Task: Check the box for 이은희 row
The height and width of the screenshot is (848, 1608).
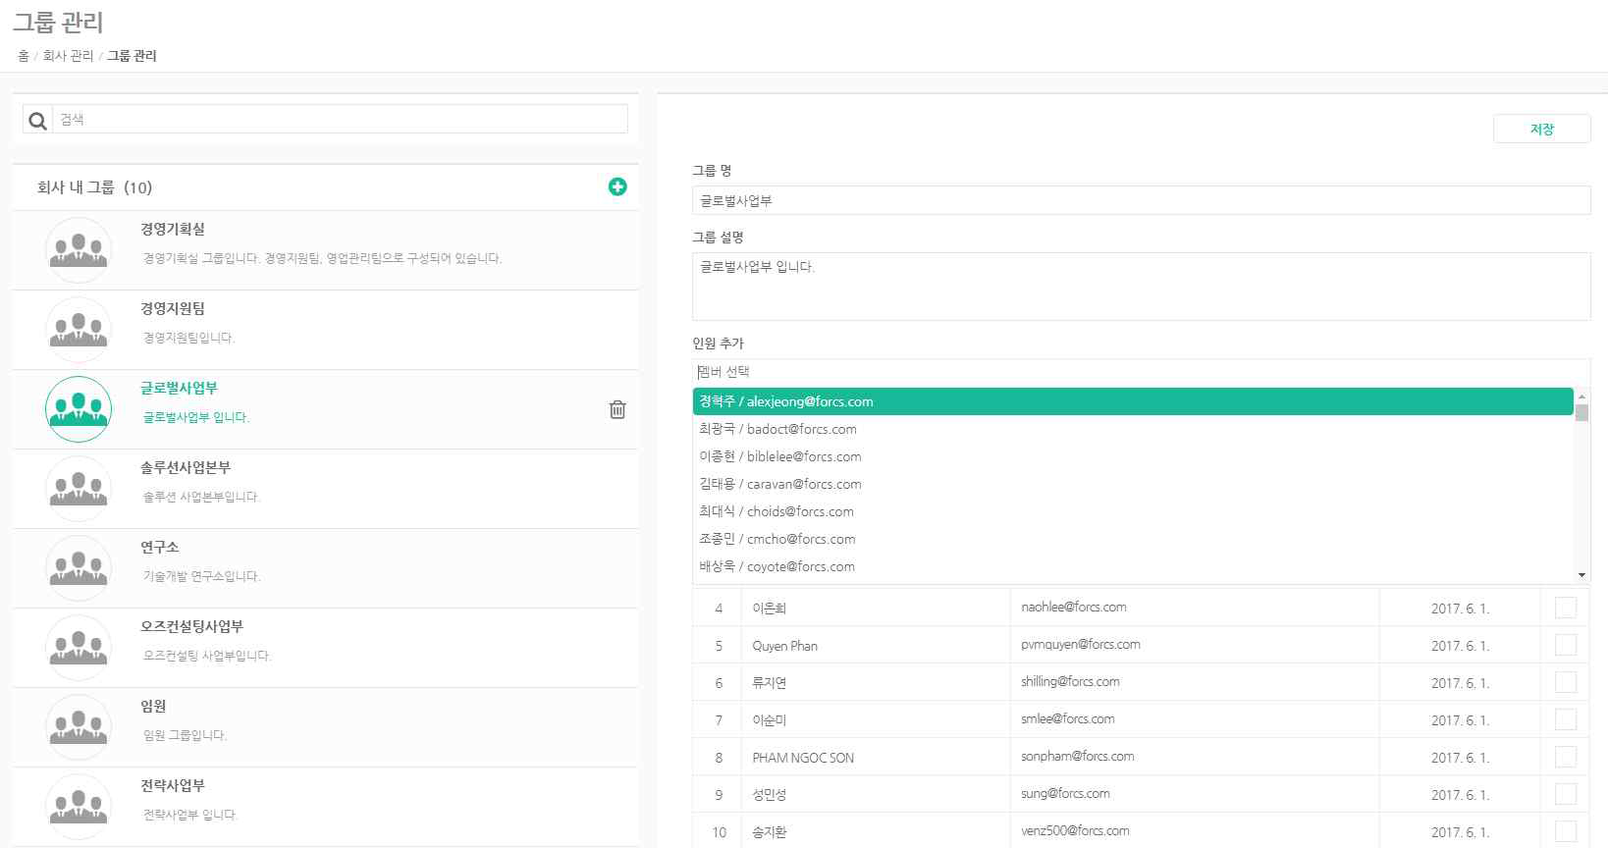Action: 1566,608
